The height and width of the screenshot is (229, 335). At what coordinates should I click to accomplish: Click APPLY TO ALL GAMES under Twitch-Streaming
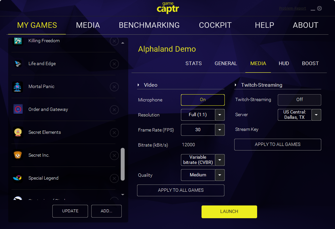277,145
